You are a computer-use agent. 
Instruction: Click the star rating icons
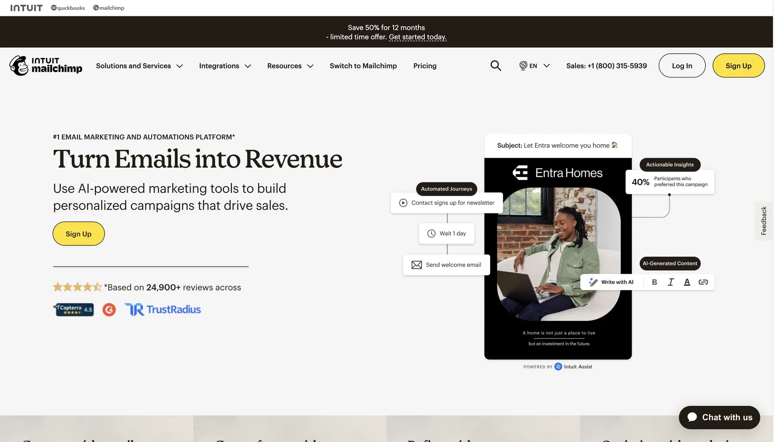pos(77,287)
